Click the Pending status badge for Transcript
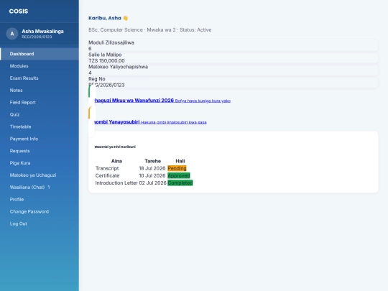The image size is (388, 291). point(177,168)
